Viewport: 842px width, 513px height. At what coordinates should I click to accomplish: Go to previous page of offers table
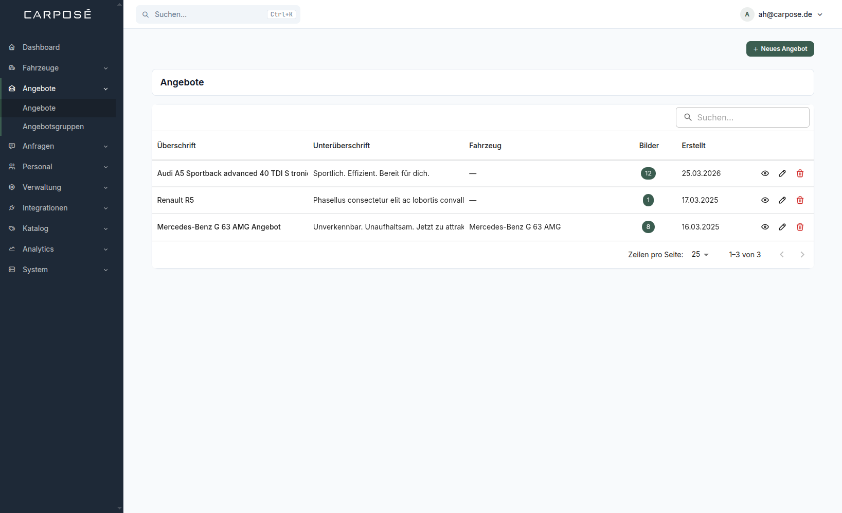coord(781,255)
